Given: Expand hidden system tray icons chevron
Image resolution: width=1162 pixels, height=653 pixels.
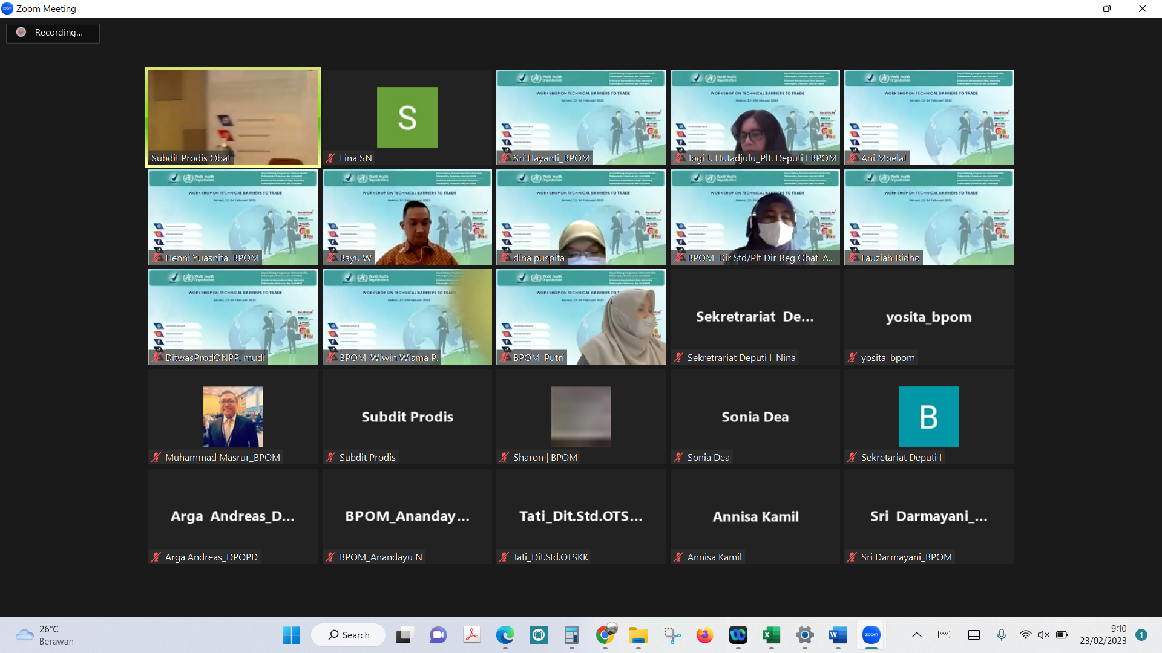Looking at the screenshot, I should [916, 635].
